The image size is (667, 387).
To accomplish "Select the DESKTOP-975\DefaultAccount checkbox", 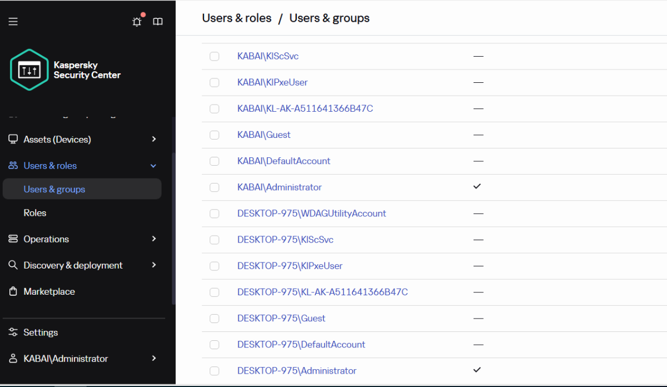I will pyautogui.click(x=215, y=345).
